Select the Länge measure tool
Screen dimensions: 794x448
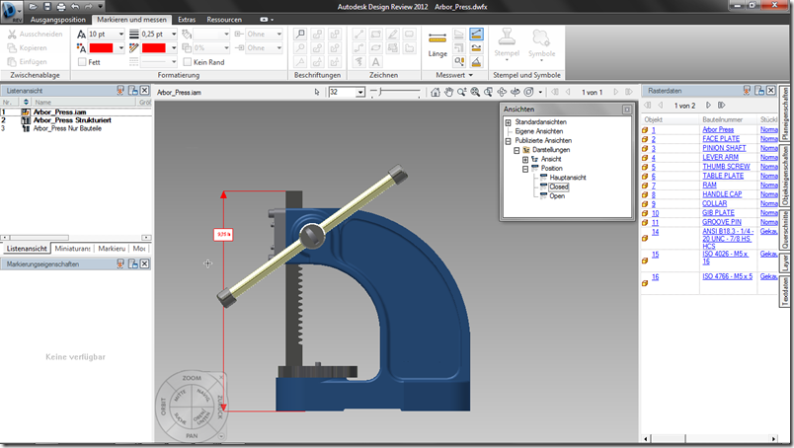(437, 44)
